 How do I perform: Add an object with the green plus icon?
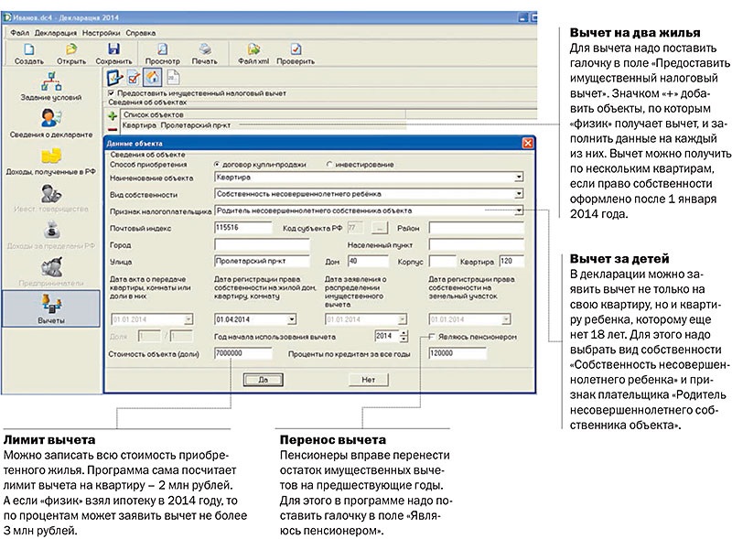113,116
